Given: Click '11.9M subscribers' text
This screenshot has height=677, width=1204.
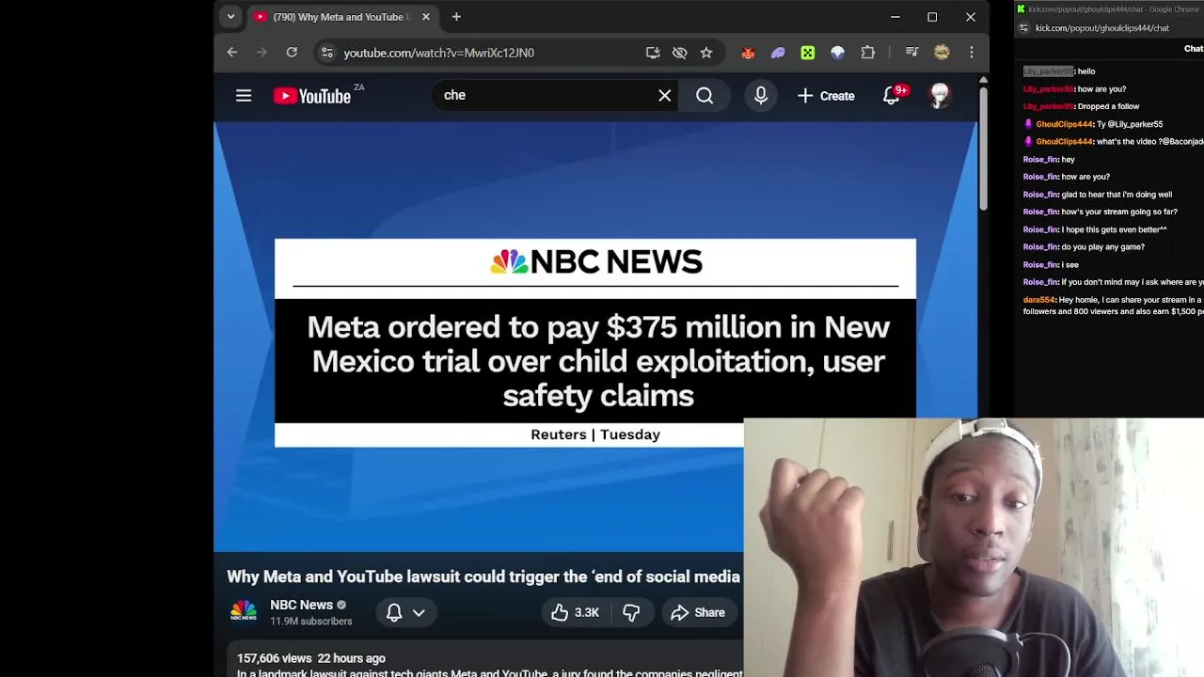Looking at the screenshot, I should tap(311, 622).
